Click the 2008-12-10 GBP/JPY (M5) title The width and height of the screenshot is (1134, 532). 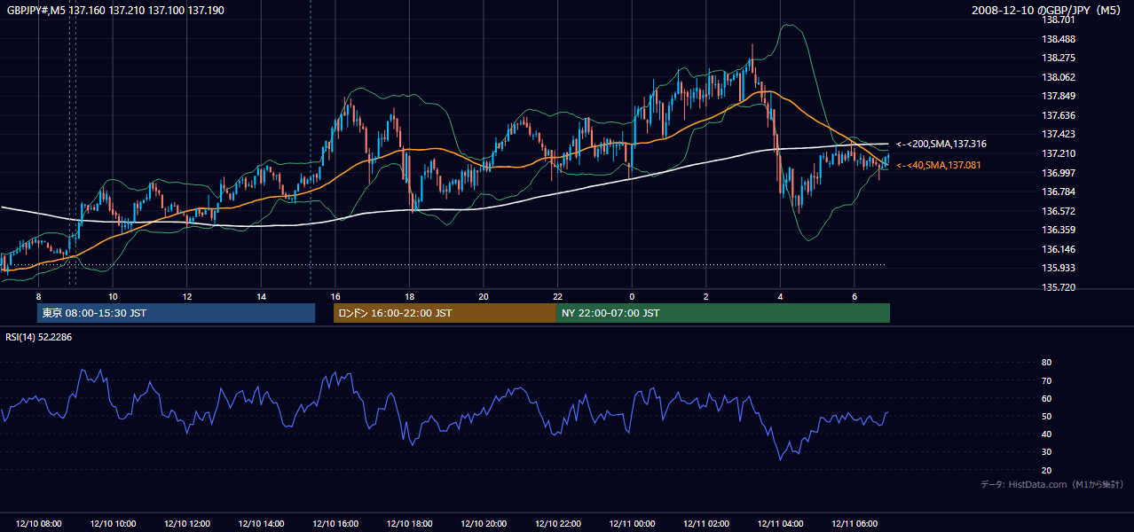pyautogui.click(x=1047, y=10)
